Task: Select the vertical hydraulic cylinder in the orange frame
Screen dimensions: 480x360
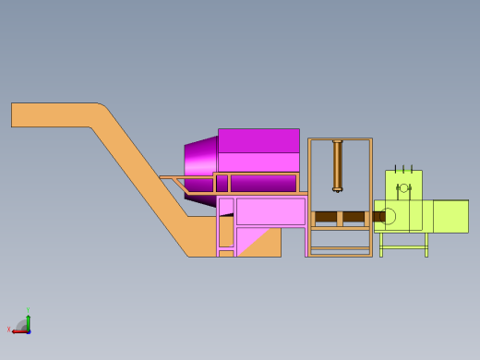Action: 337,166
